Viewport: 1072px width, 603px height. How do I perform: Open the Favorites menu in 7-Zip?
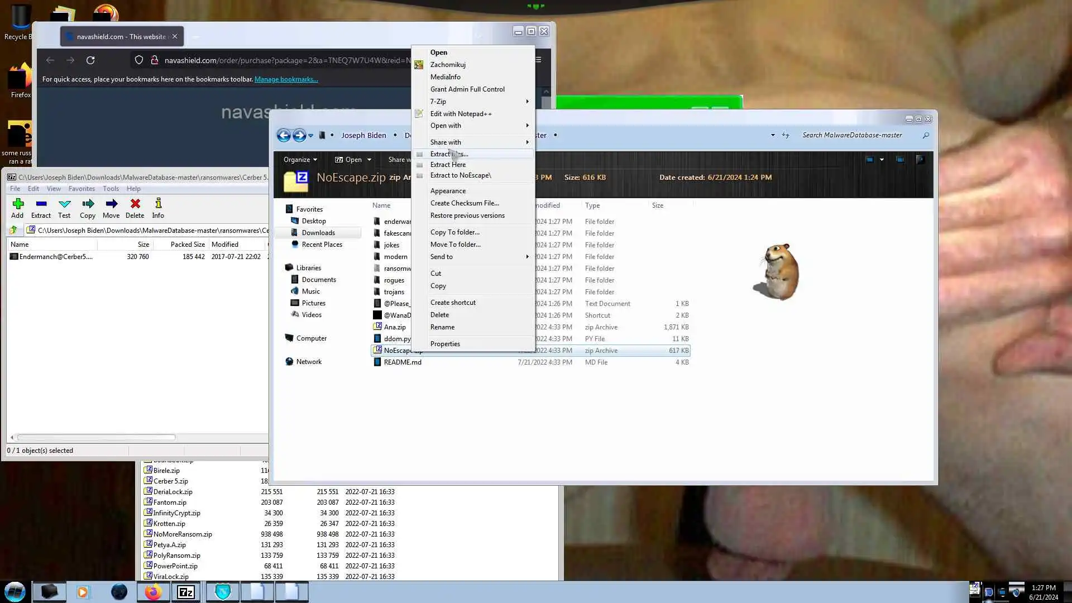[82, 189]
